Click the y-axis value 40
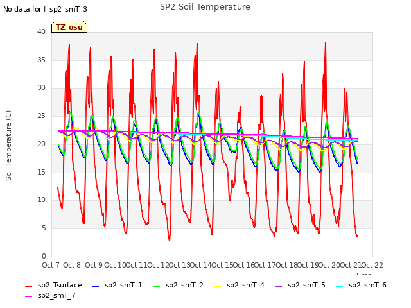 coord(41,32)
